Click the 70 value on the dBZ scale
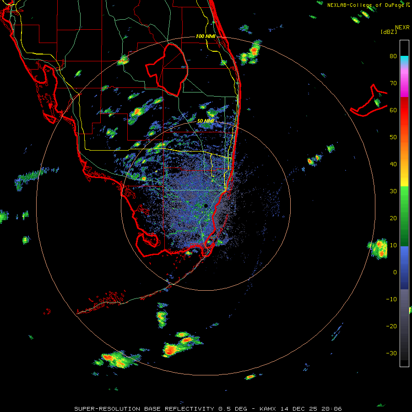This screenshot has width=412, height=412. point(393,83)
